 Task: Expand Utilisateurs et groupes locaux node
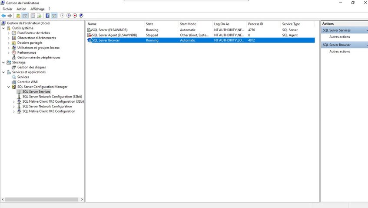[9, 48]
